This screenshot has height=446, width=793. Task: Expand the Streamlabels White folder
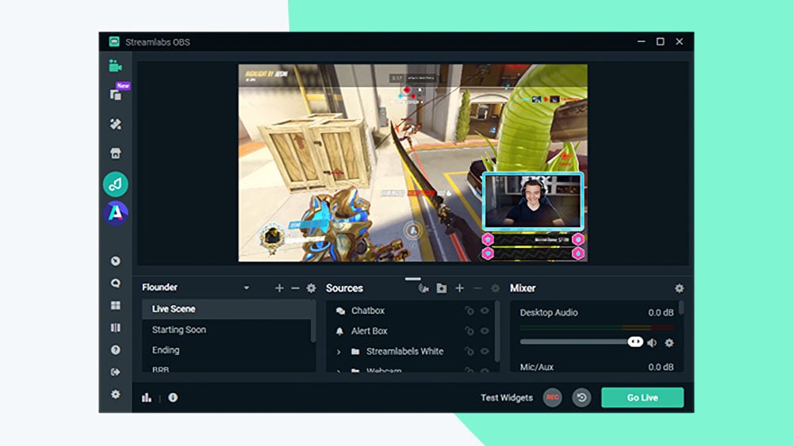tap(339, 352)
